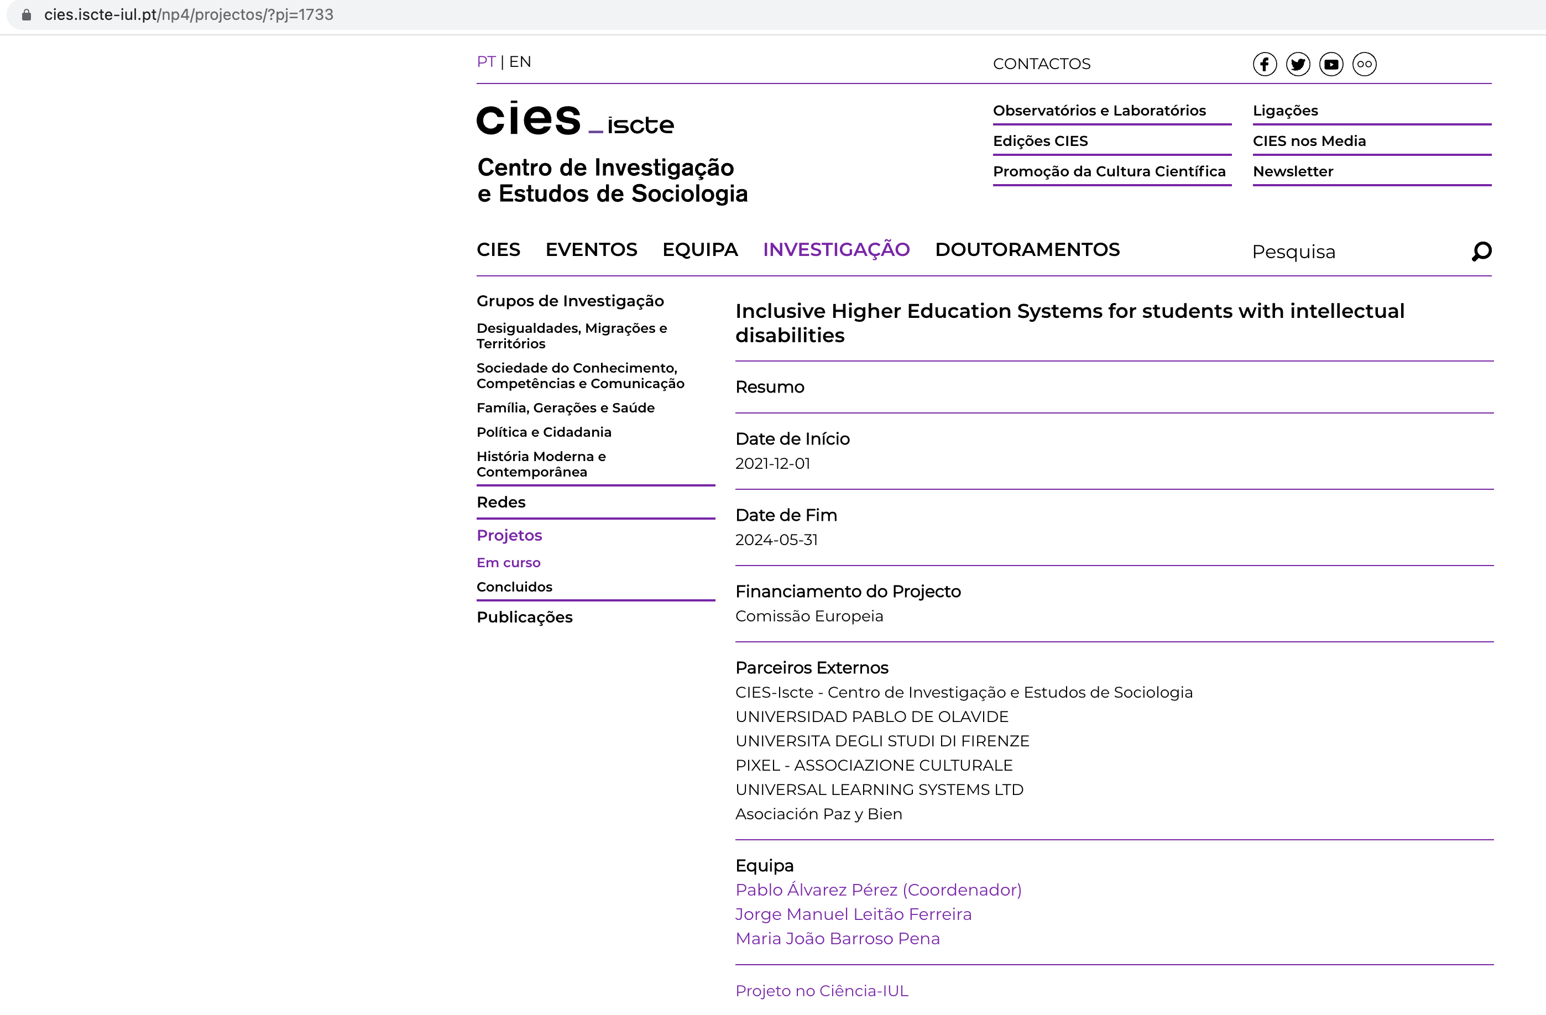Open Promoção da Cultura Científica link
The width and height of the screenshot is (1546, 1015).
[x=1109, y=171]
